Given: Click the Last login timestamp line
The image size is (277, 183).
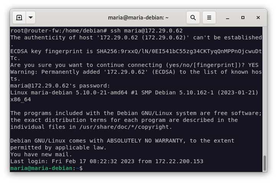Looking at the screenshot, I should [x=107, y=161].
